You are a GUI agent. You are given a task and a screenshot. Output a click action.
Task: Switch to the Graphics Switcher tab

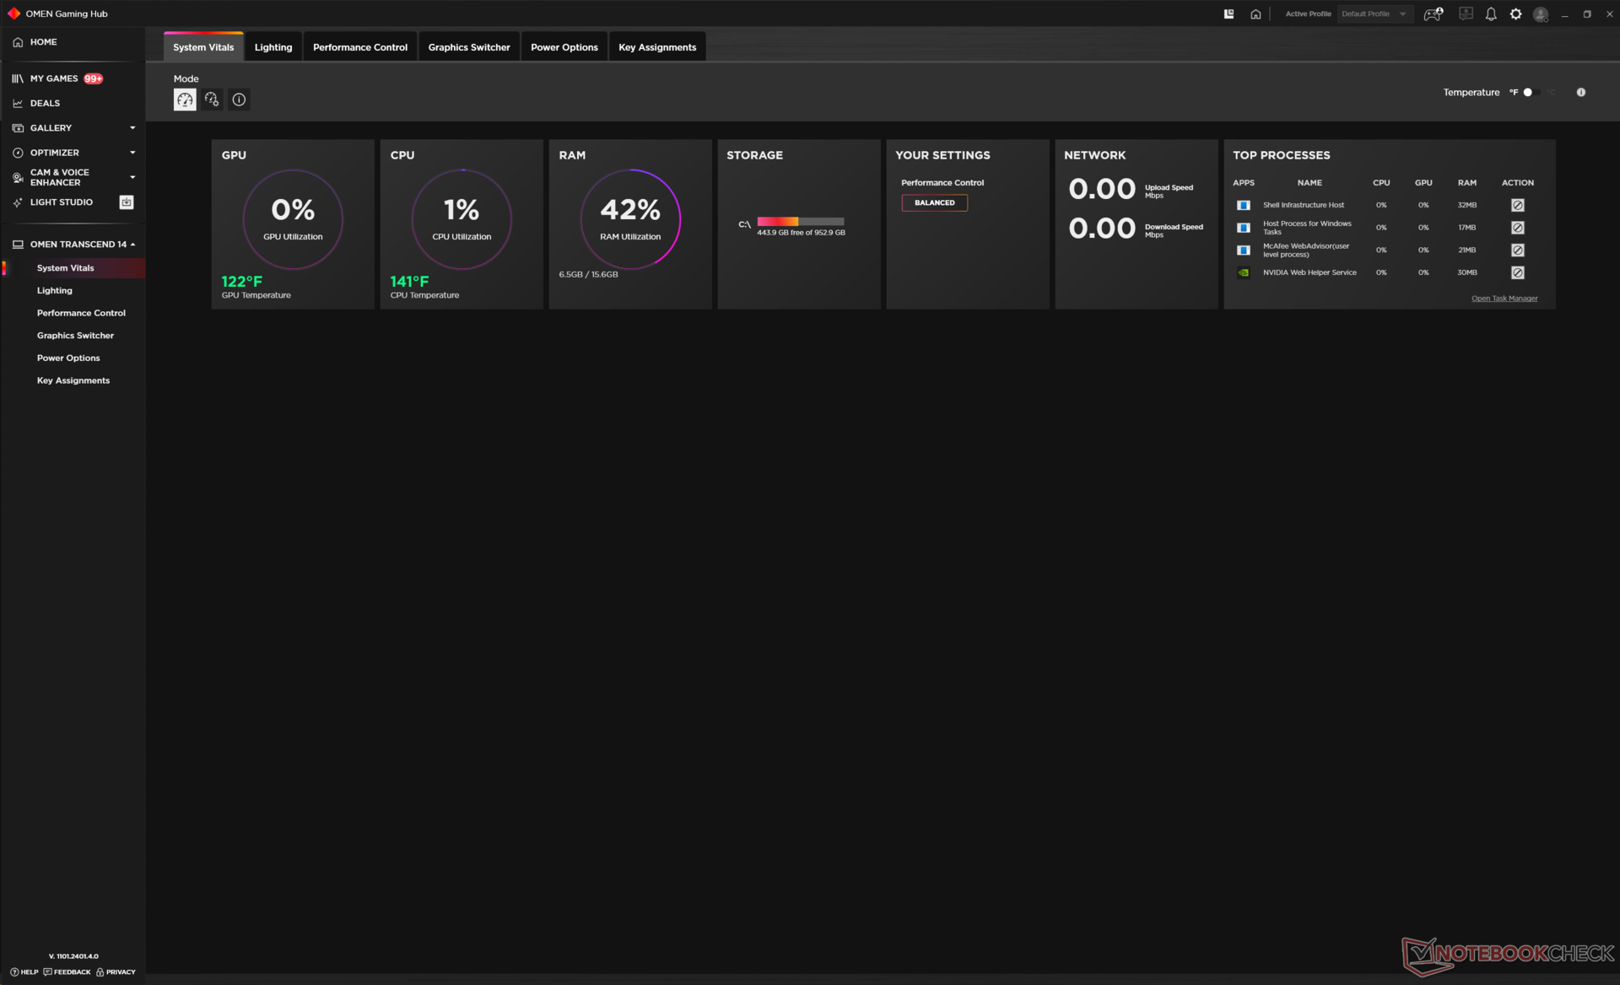pos(468,47)
